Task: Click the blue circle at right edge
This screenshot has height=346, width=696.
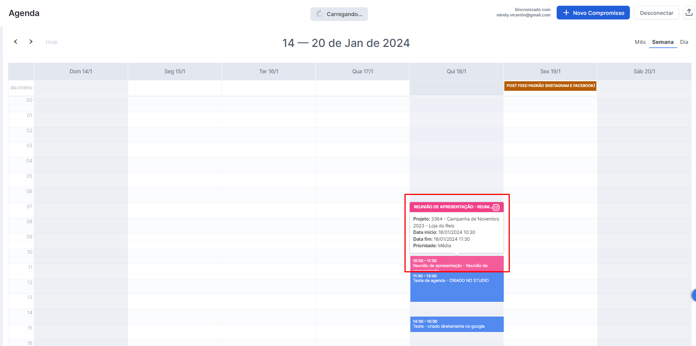Action: click(x=694, y=295)
